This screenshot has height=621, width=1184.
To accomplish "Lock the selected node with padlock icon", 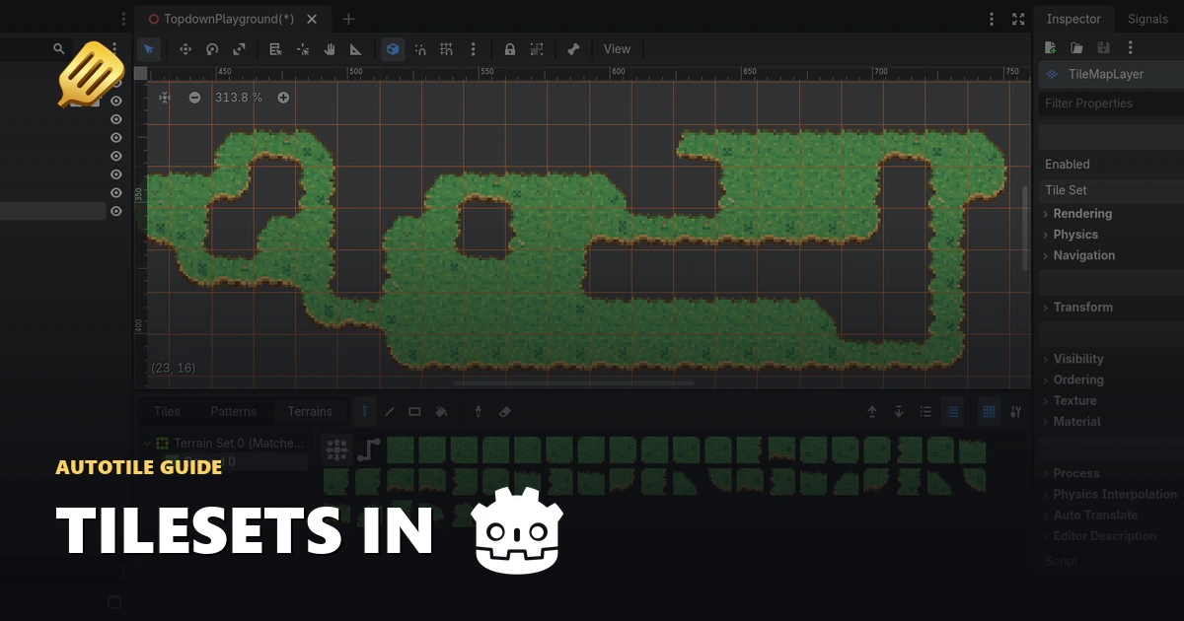I will pyautogui.click(x=509, y=49).
